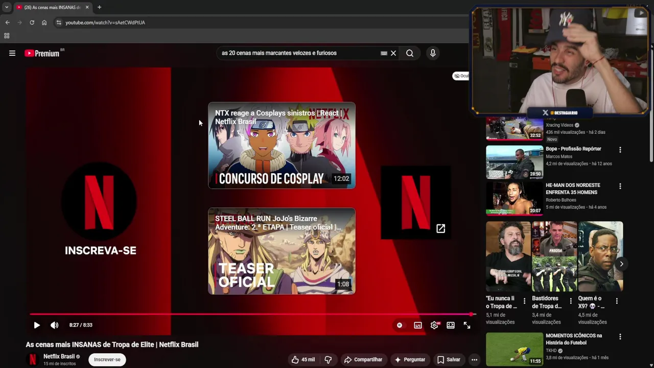Go to the browser home page
Screen dimensions: 654x368
point(44,22)
